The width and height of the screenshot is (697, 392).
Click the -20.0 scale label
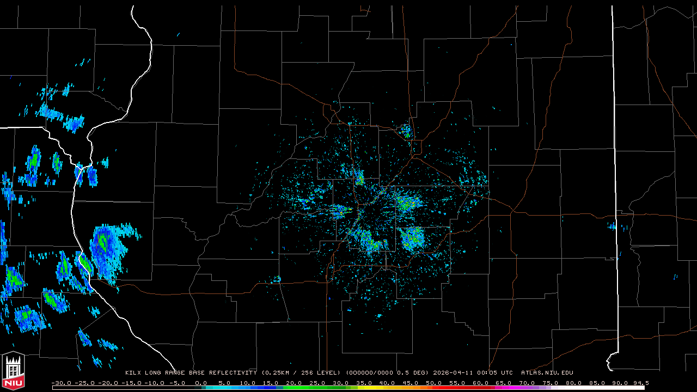point(108,383)
